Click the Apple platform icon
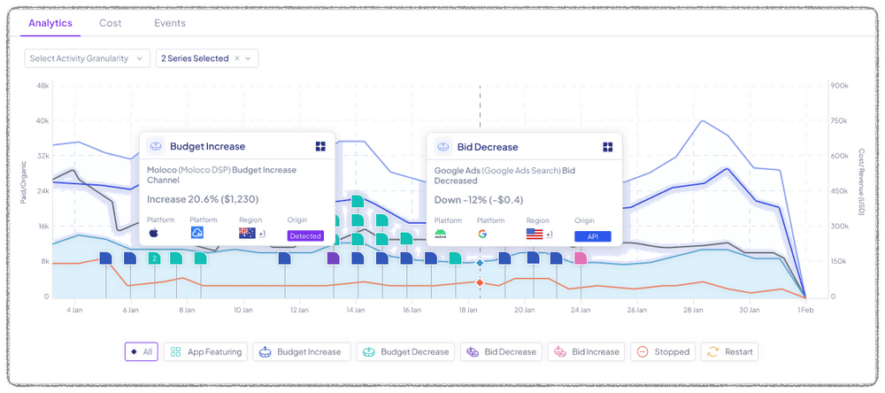 (x=153, y=234)
